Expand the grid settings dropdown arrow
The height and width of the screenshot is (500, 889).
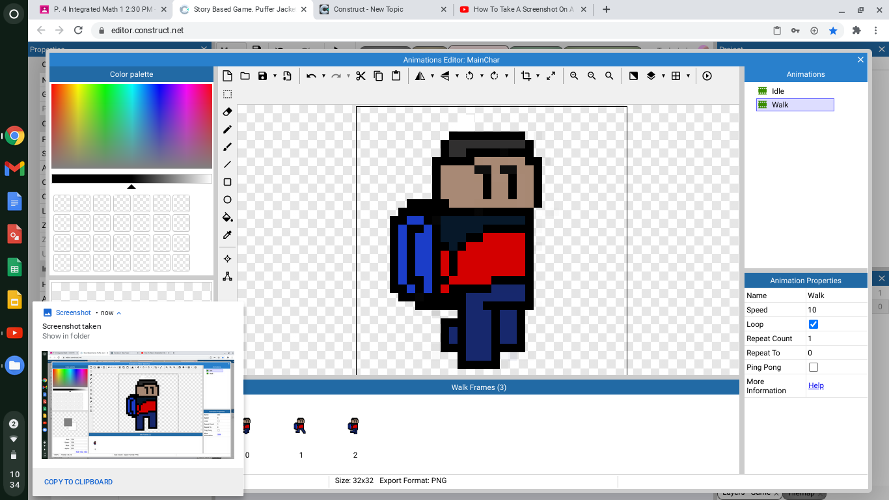687,76
